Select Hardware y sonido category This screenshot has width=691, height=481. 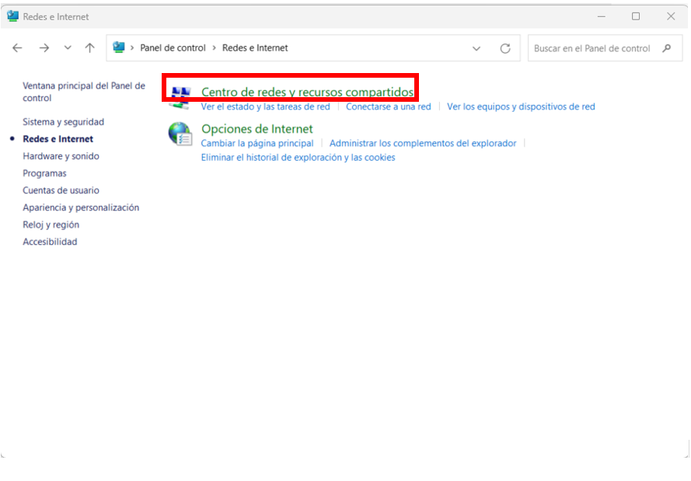61,156
